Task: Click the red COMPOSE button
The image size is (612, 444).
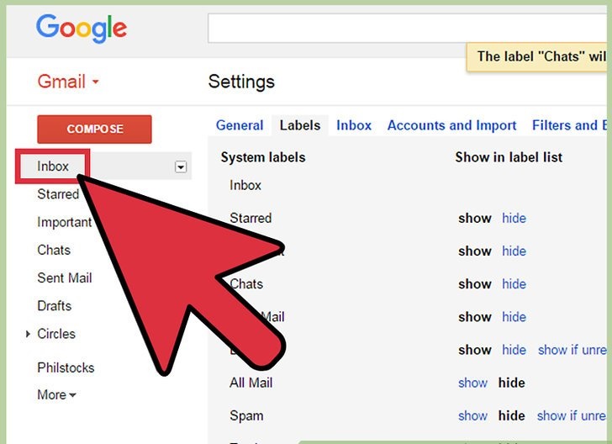Action: pos(94,129)
